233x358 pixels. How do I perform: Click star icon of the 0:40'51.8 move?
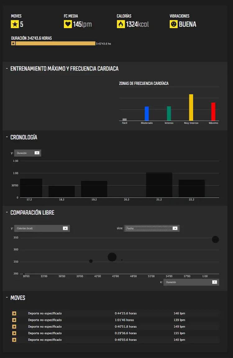click(x=14, y=327)
